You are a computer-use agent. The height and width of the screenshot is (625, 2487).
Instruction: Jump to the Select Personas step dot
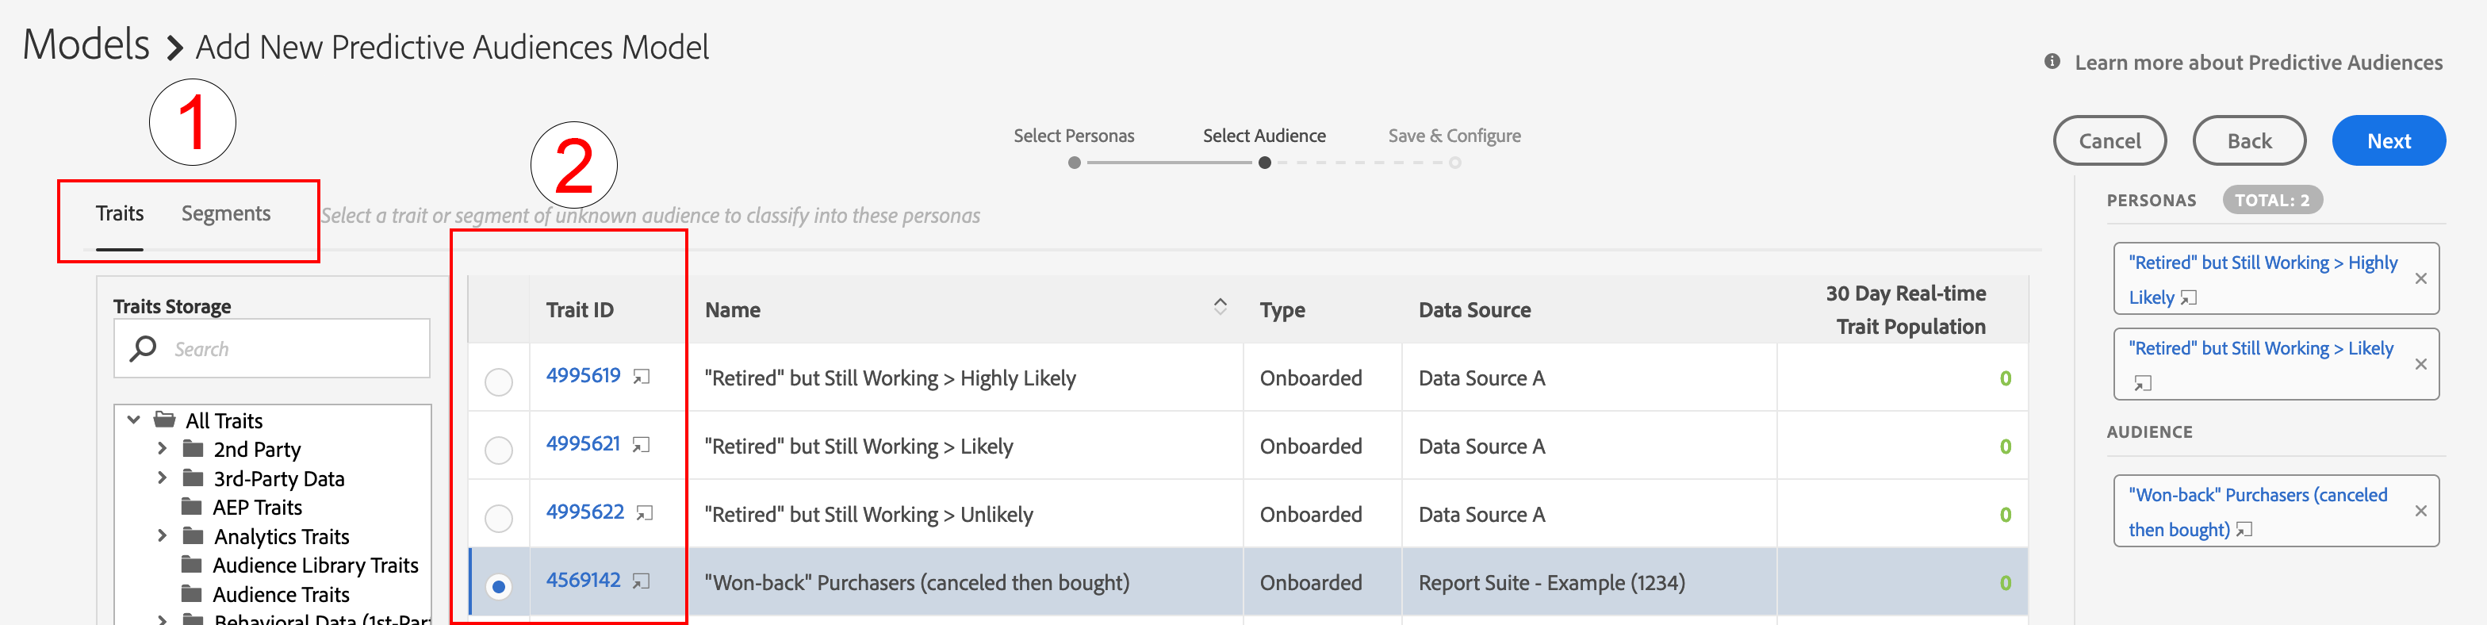(1075, 163)
